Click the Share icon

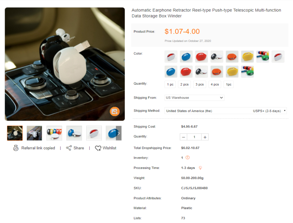tap(69, 148)
